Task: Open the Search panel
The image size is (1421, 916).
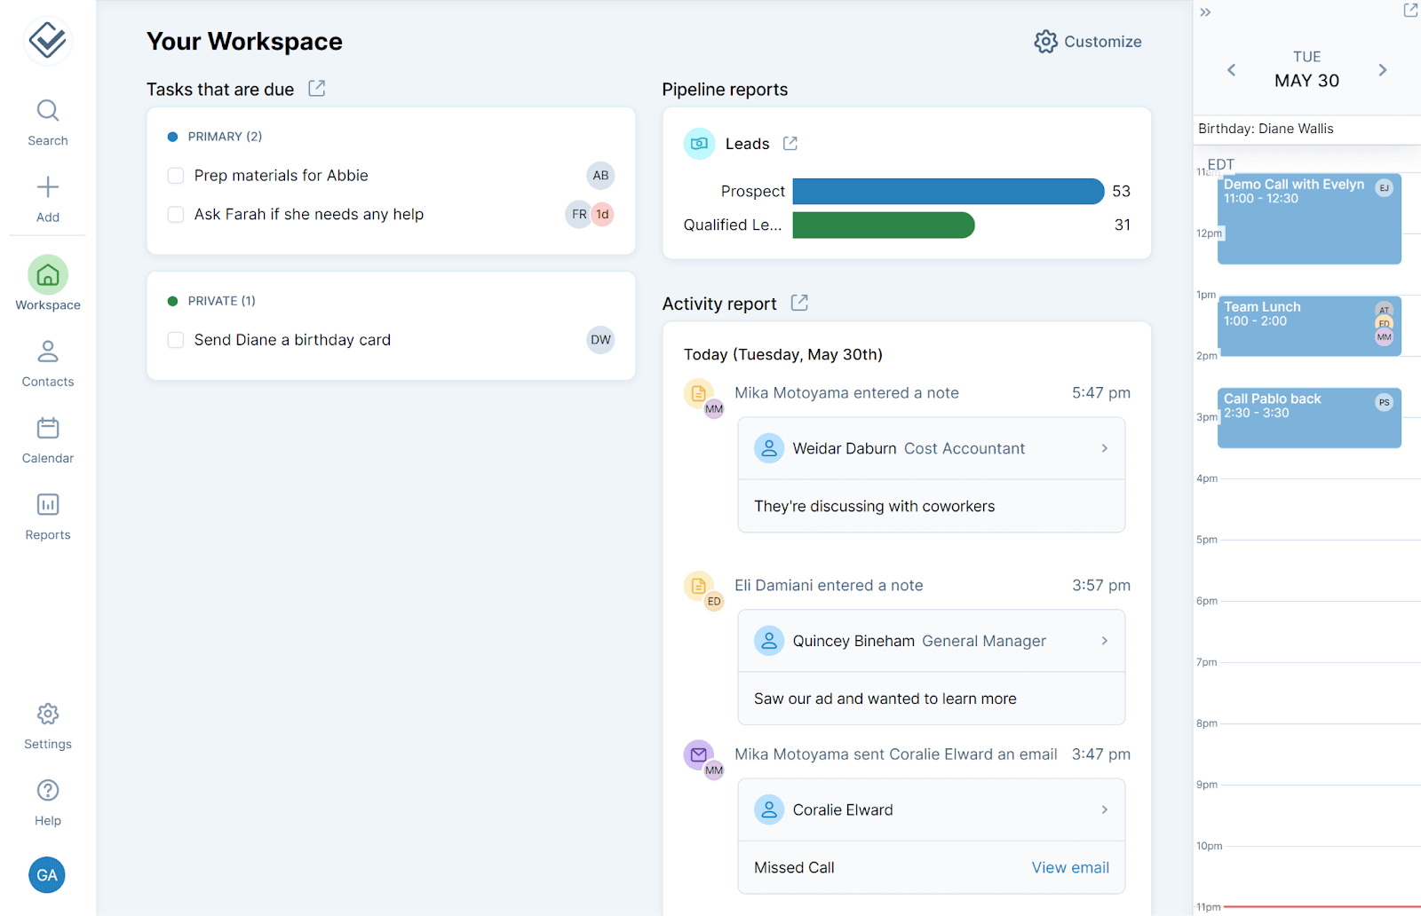Action: [x=47, y=111]
